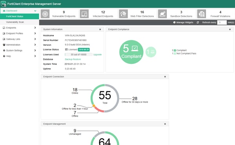Click the Endpoints sidebar icon
Viewport: 235px width, 145px height.
pyautogui.click(x=4, y=28)
